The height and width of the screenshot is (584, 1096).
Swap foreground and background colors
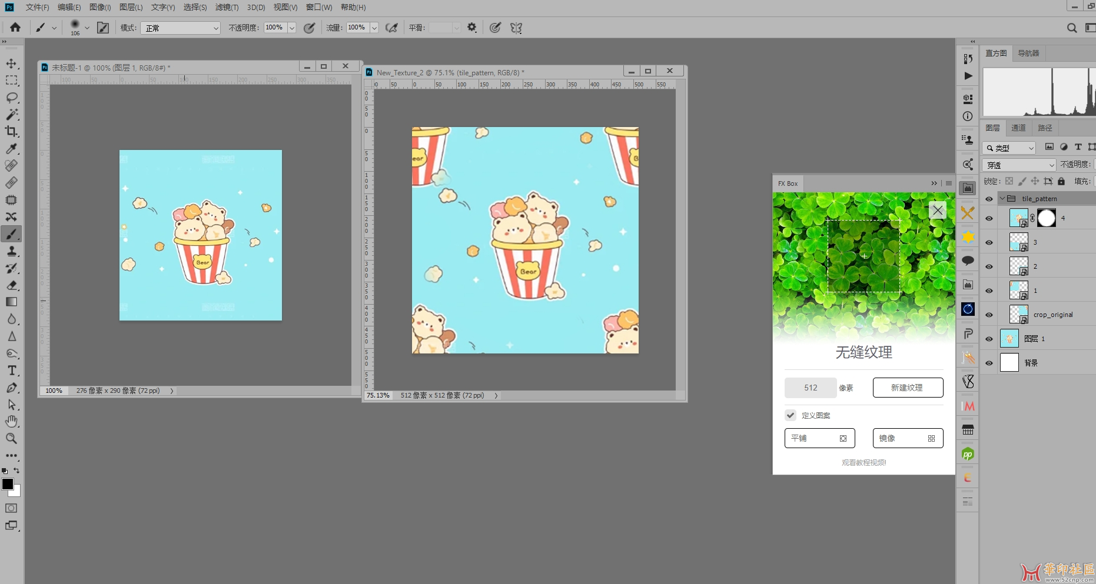click(16, 470)
